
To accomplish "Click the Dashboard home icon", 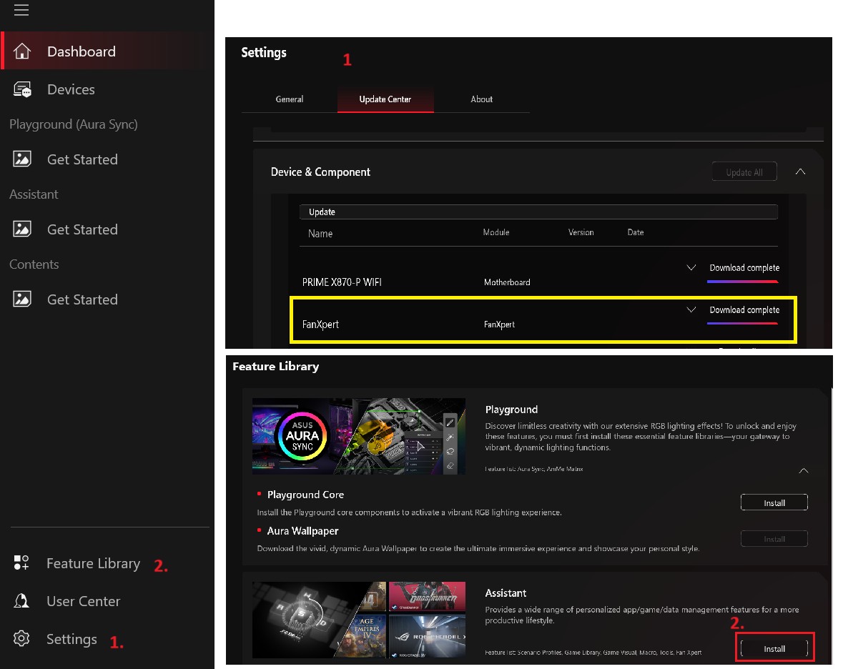I will tap(22, 51).
